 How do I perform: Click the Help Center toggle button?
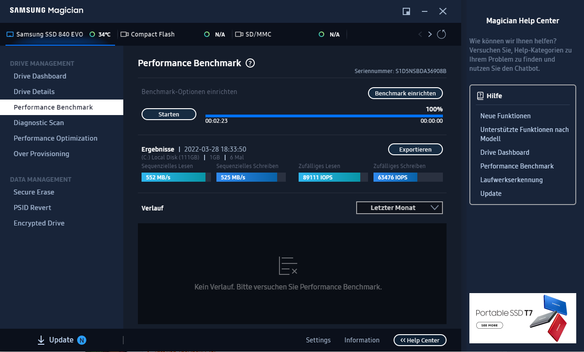pyautogui.click(x=420, y=340)
